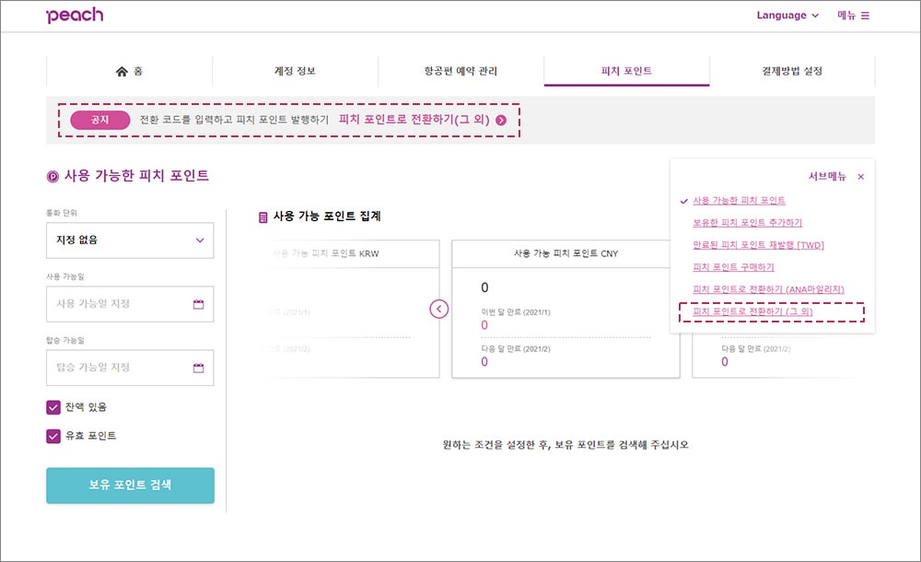Open the 탑승 가능일 calendar icon

pos(199,368)
